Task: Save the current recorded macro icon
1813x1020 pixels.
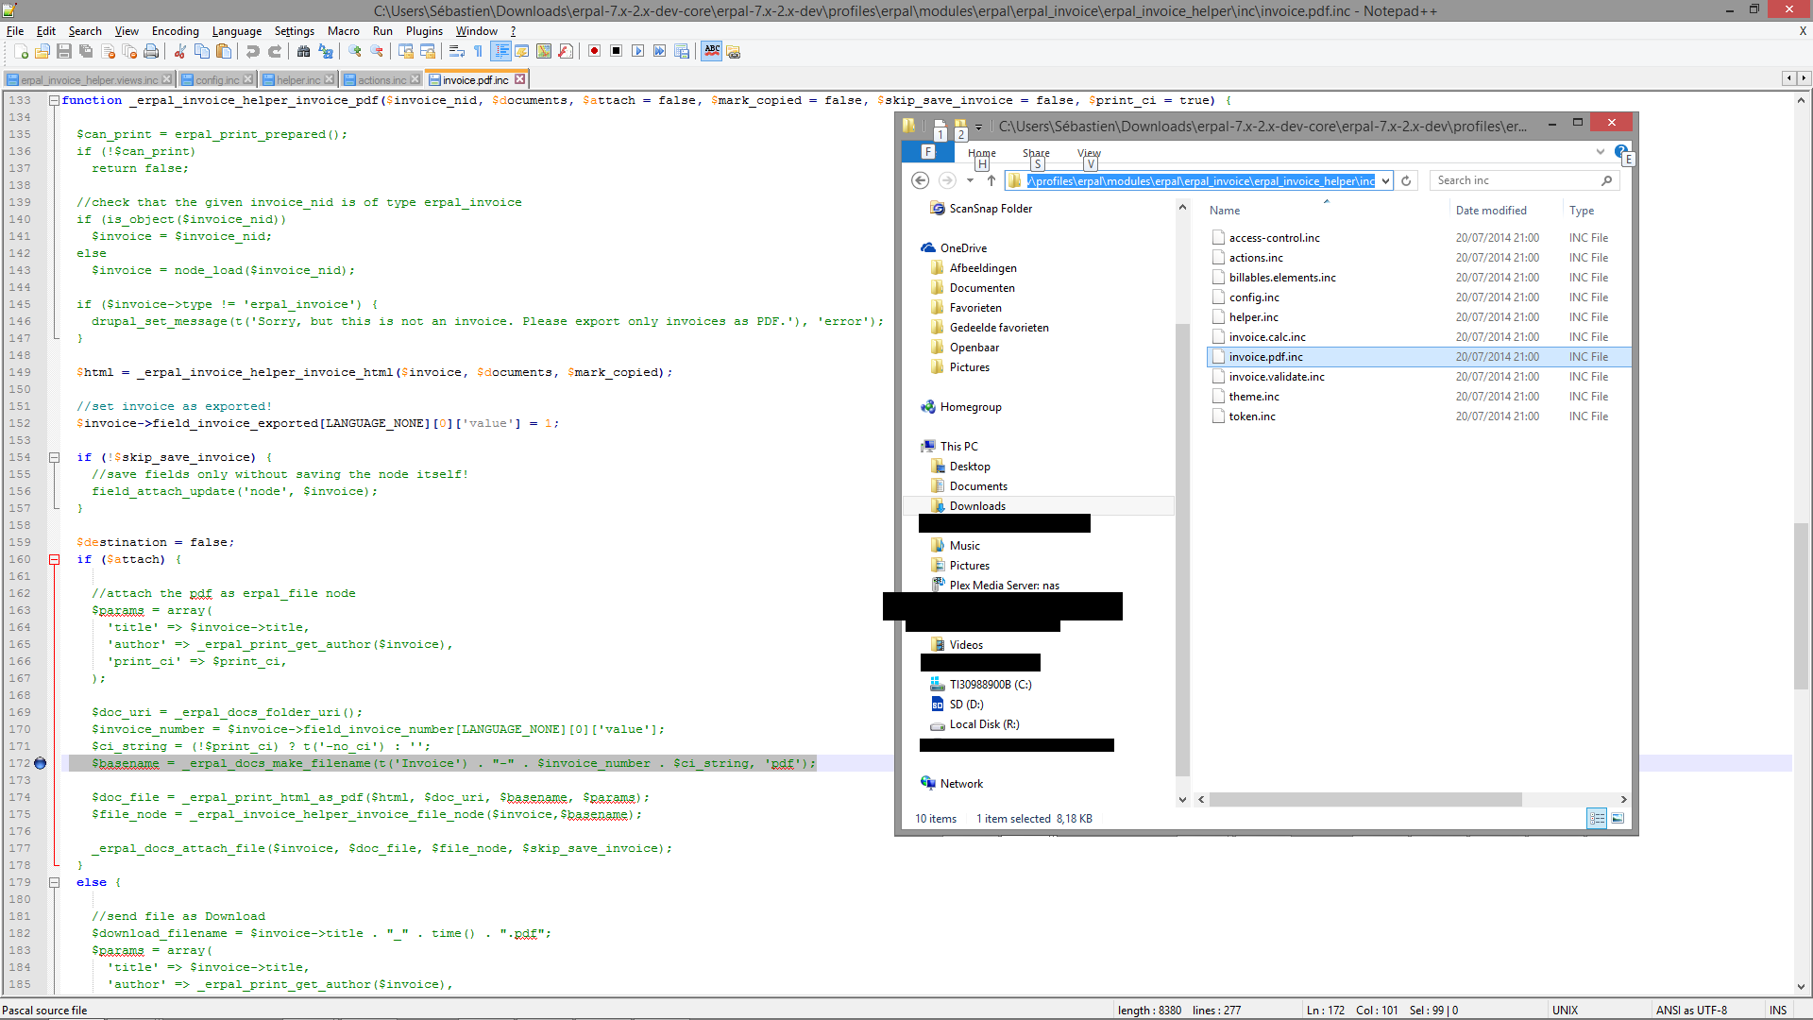Action: (x=681, y=51)
